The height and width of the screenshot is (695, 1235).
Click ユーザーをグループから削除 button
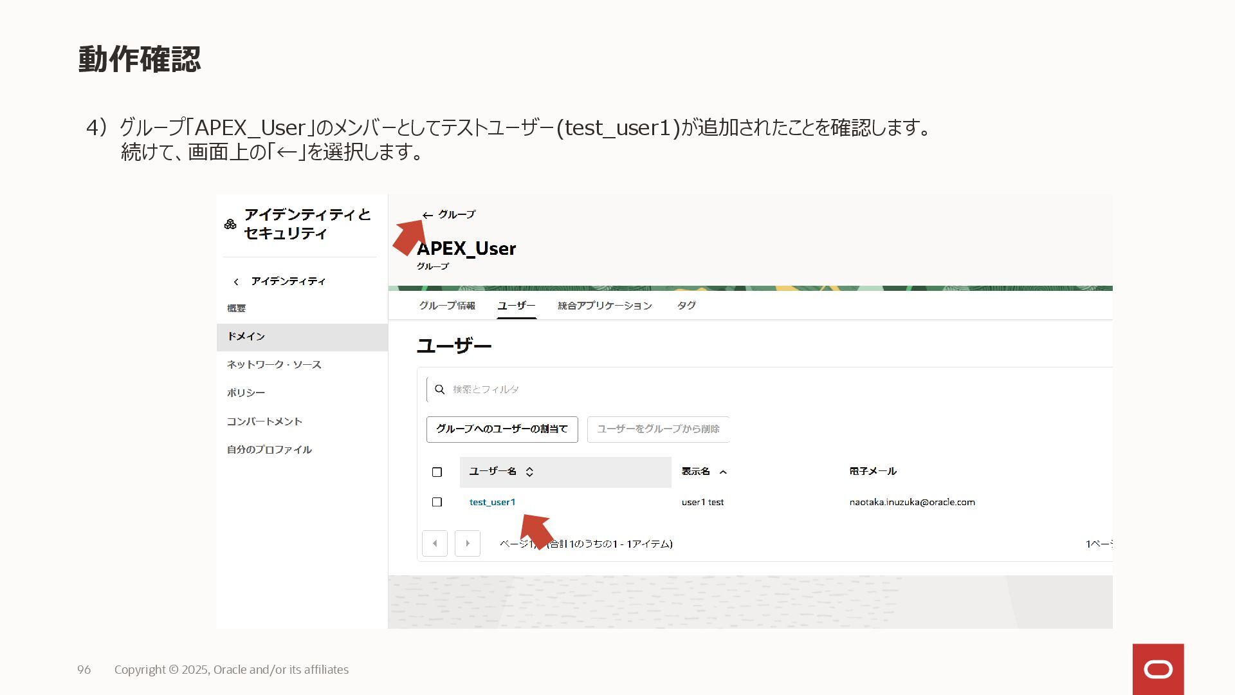[x=658, y=429]
